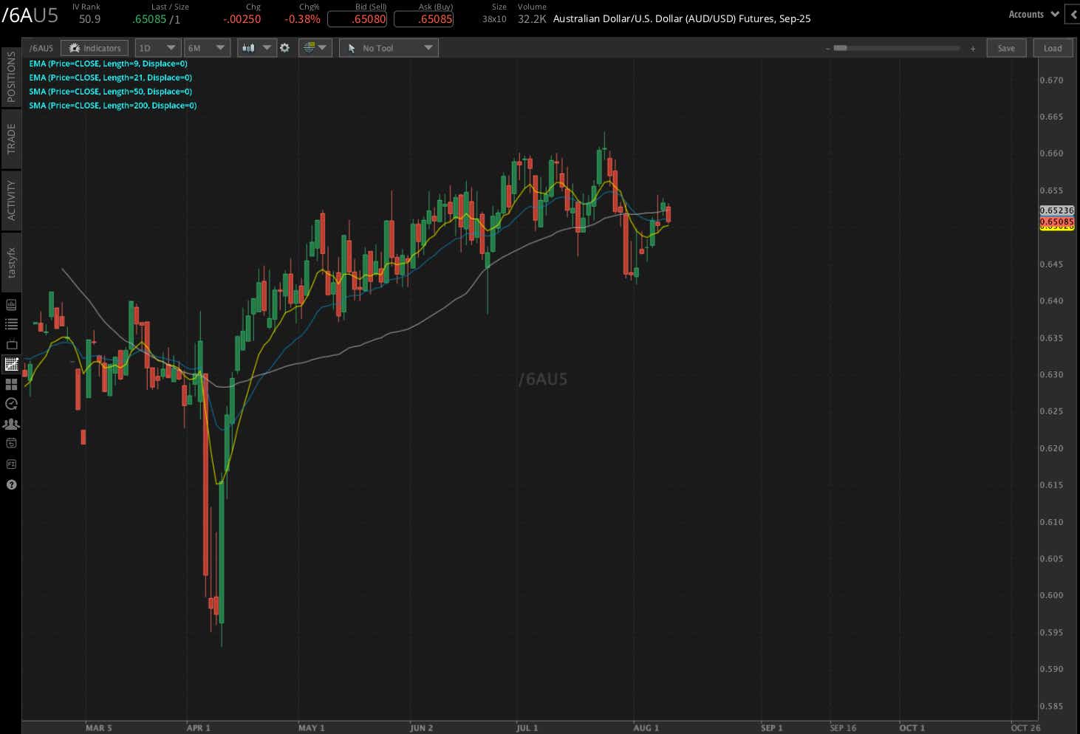Image resolution: width=1080 pixels, height=734 pixels.
Task: Click the chart settings gear icon
Action: tap(284, 47)
